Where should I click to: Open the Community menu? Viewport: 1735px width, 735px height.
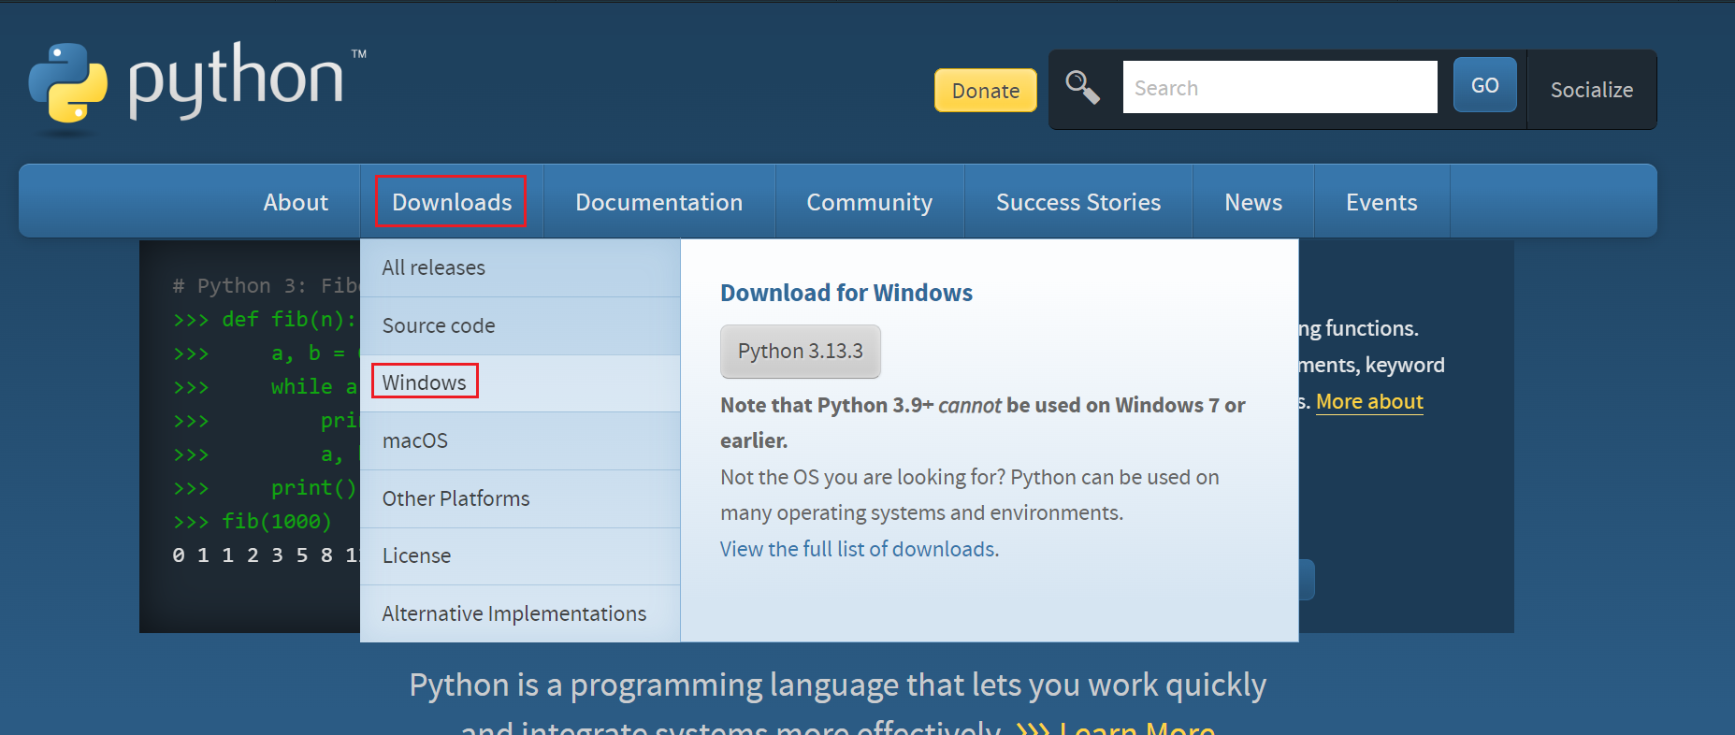869,202
